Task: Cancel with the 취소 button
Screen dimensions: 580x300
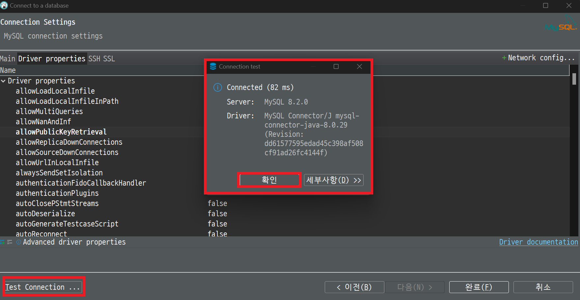Action: (543, 287)
